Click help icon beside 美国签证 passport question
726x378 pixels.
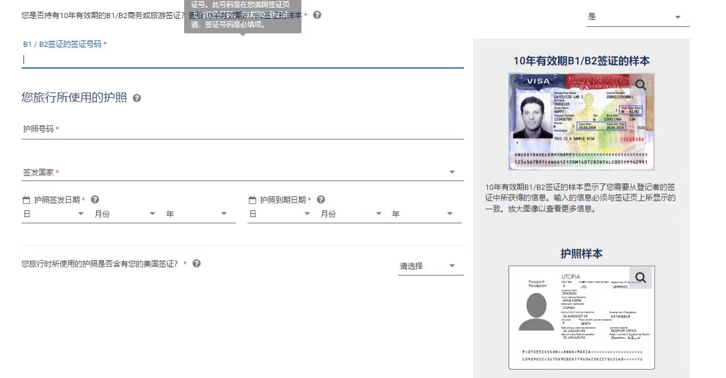click(196, 263)
